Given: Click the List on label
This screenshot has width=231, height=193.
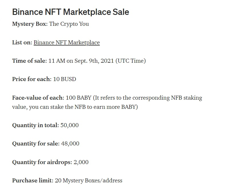Looking at the screenshot, I should coord(22,42).
